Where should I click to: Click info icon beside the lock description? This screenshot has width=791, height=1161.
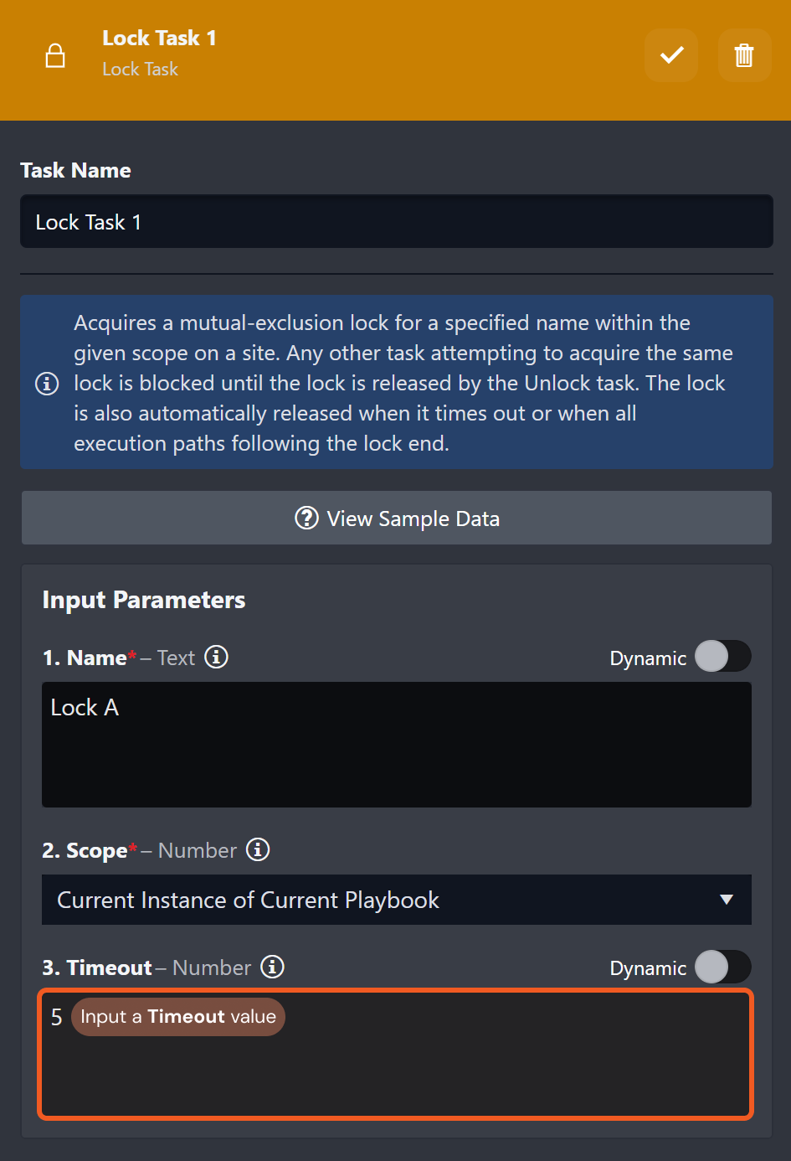click(47, 384)
